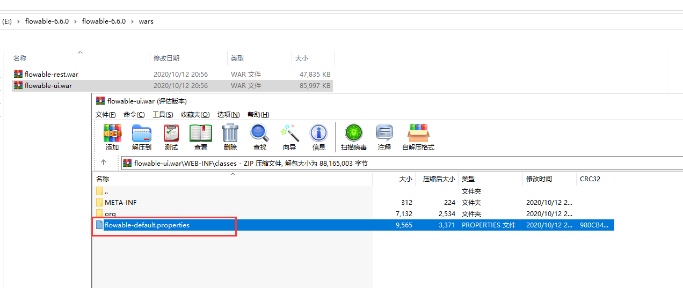Click the 测试 (Test) toolbar icon

click(171, 133)
